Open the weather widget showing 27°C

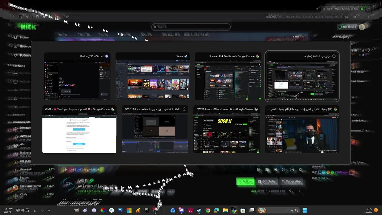(371, 210)
